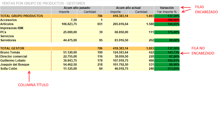
Task: Select the TOTAL GESTOR row label
Action: (12, 48)
